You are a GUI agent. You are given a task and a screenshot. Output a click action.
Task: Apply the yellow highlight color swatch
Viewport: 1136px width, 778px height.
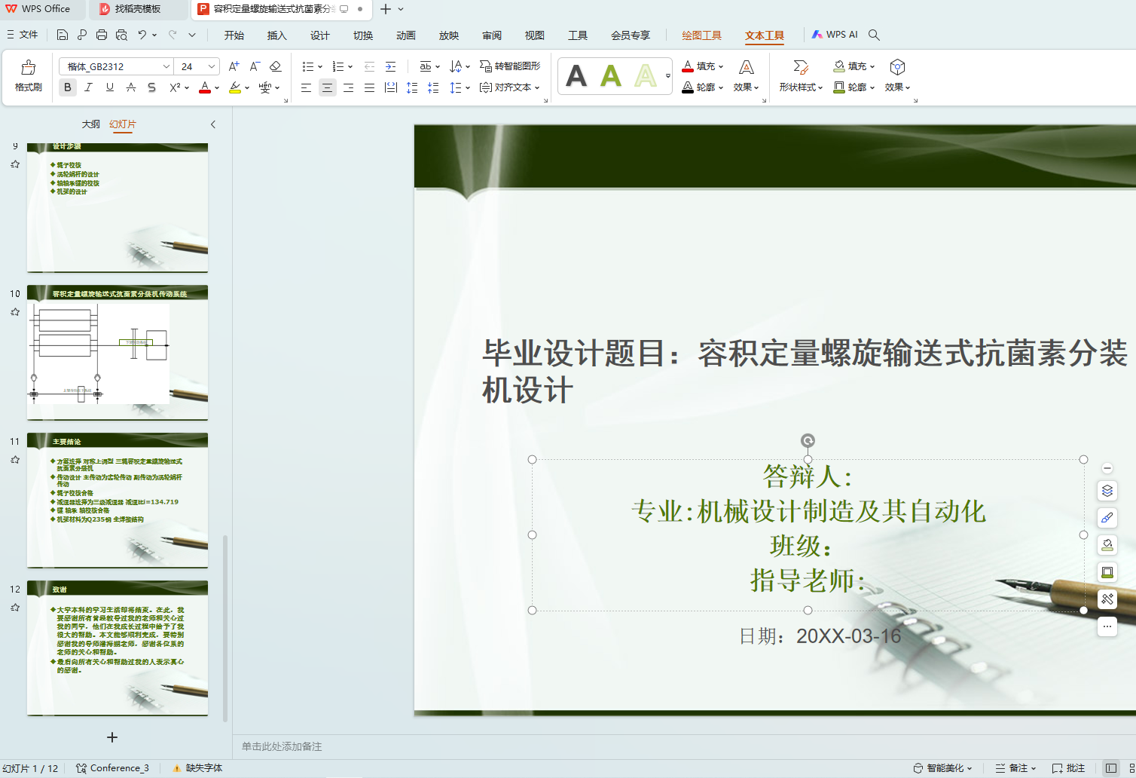pyautogui.click(x=235, y=87)
